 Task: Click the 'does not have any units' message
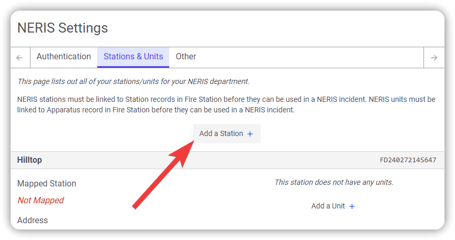[334, 182]
